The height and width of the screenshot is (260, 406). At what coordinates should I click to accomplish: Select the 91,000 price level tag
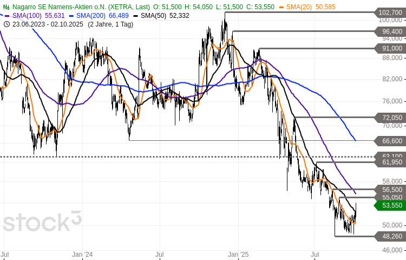(x=390, y=48)
